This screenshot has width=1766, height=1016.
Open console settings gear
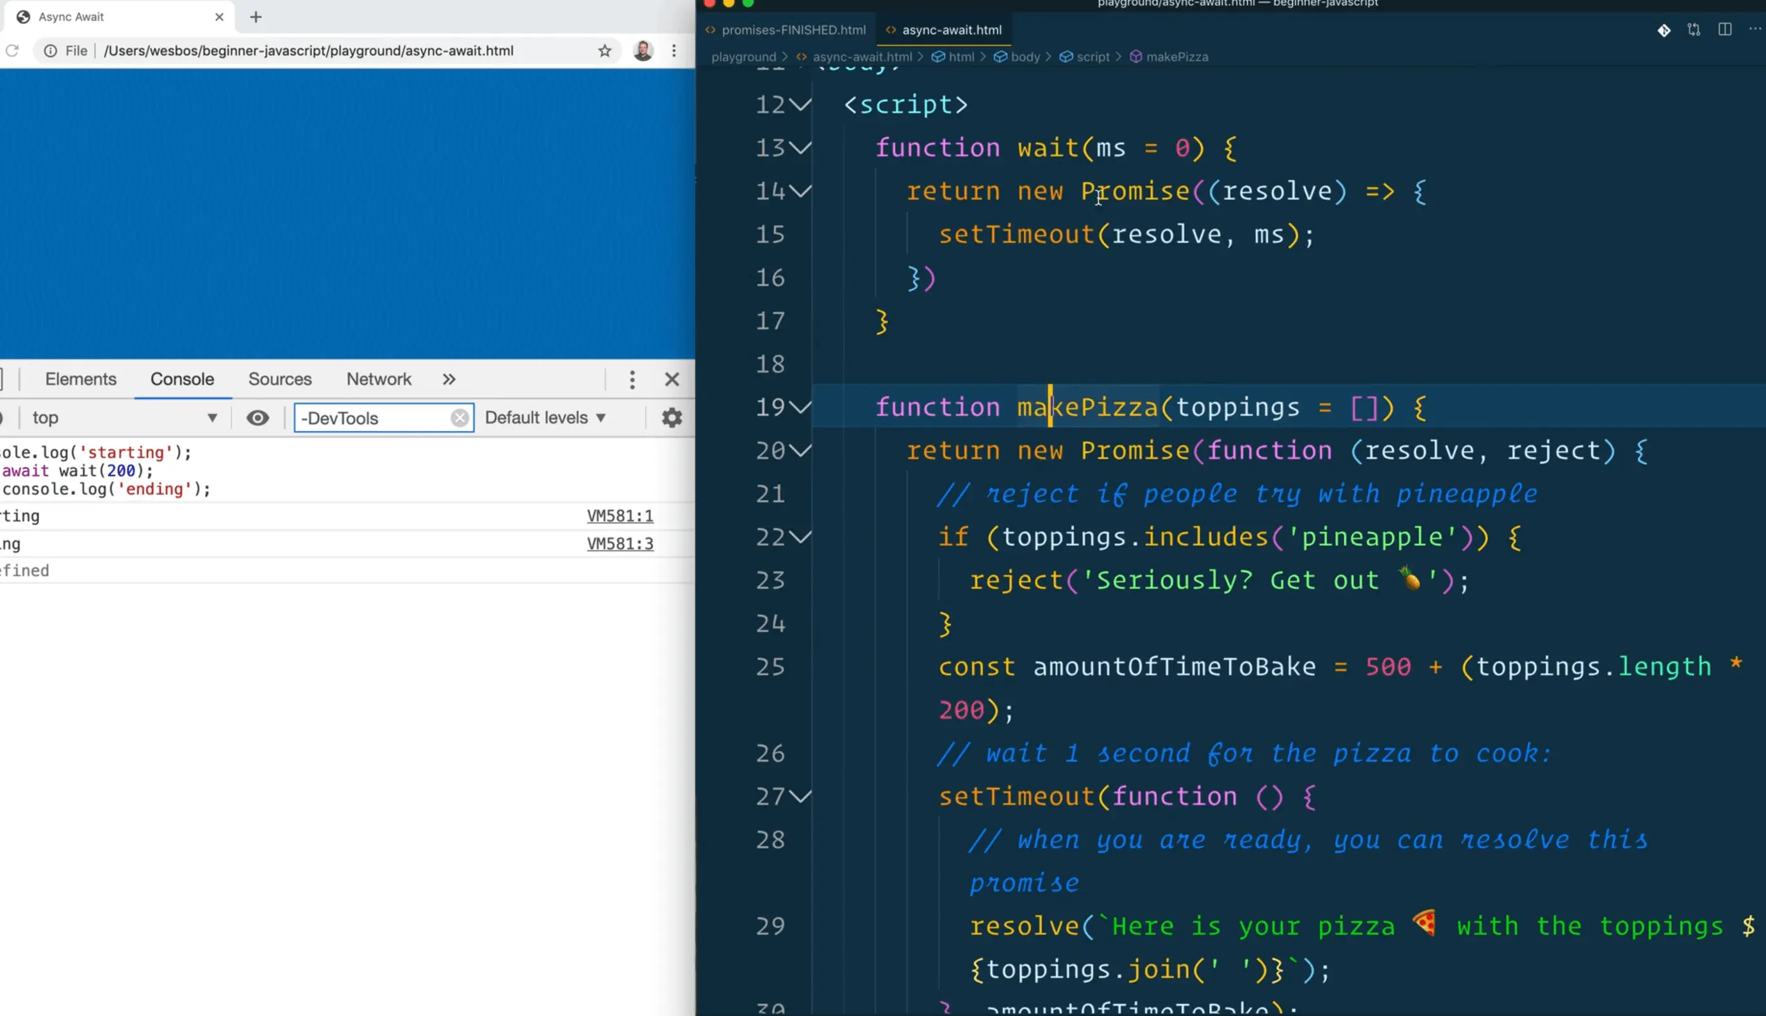click(x=672, y=418)
